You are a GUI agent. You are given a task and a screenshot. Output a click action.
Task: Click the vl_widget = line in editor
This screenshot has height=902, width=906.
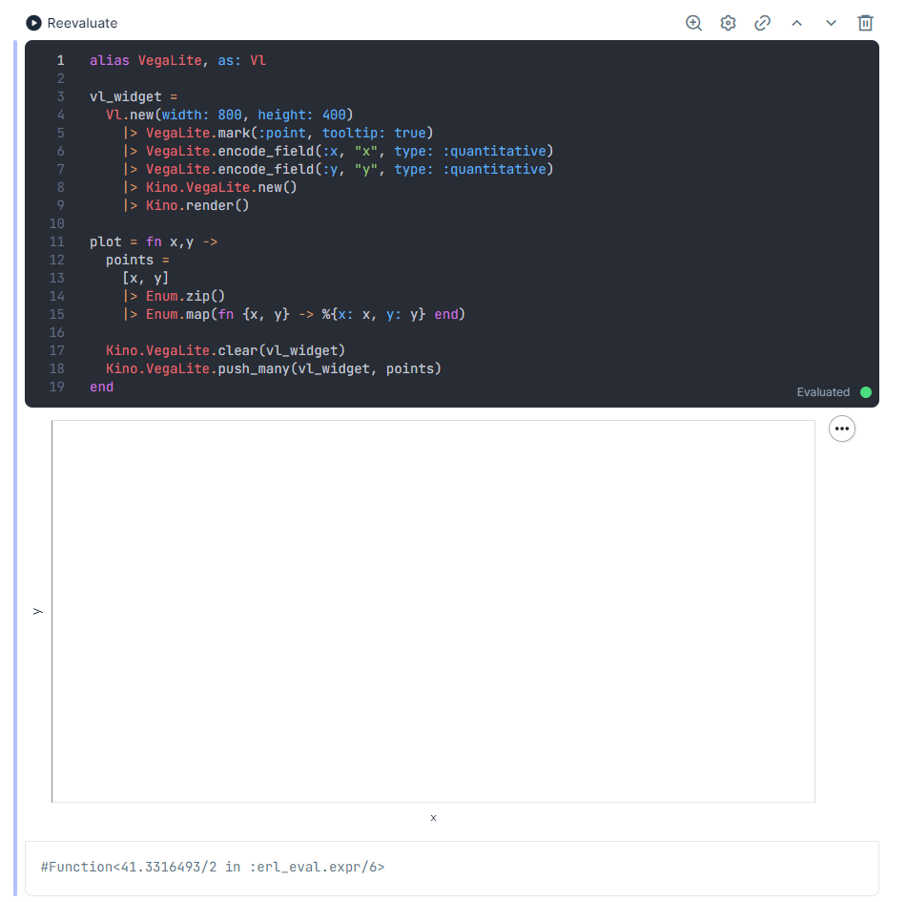point(134,96)
